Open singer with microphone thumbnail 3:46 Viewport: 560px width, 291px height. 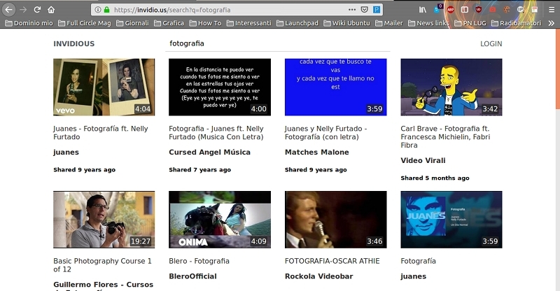(336, 220)
